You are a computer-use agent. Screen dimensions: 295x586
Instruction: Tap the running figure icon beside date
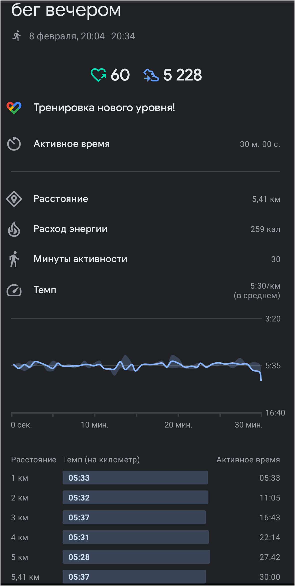[x=17, y=36]
